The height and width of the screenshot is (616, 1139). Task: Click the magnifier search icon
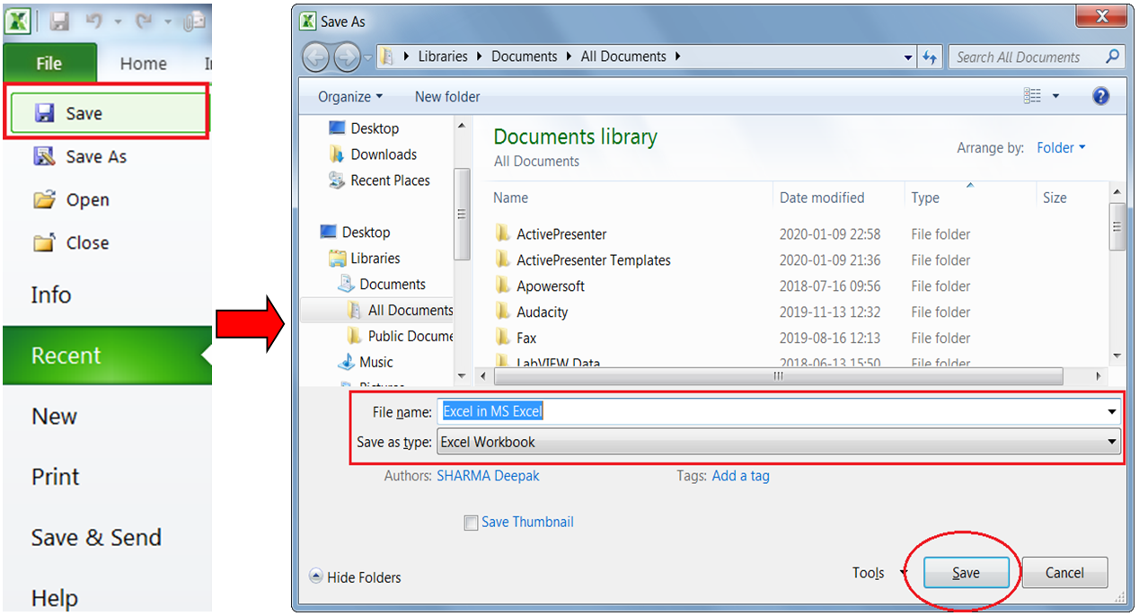[x=1113, y=56]
